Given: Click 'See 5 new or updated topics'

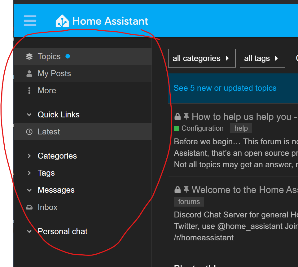Looking at the screenshot, I should [225, 88].
